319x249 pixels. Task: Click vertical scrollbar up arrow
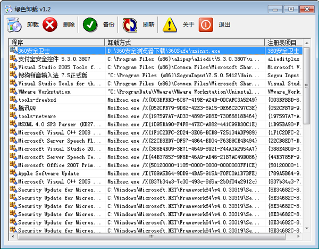click(x=307, y=43)
